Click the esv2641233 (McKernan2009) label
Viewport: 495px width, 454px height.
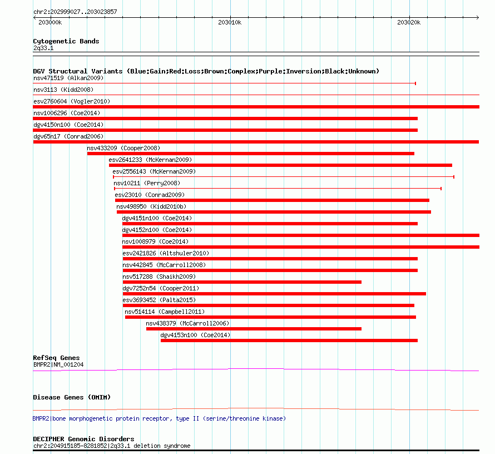(x=150, y=160)
